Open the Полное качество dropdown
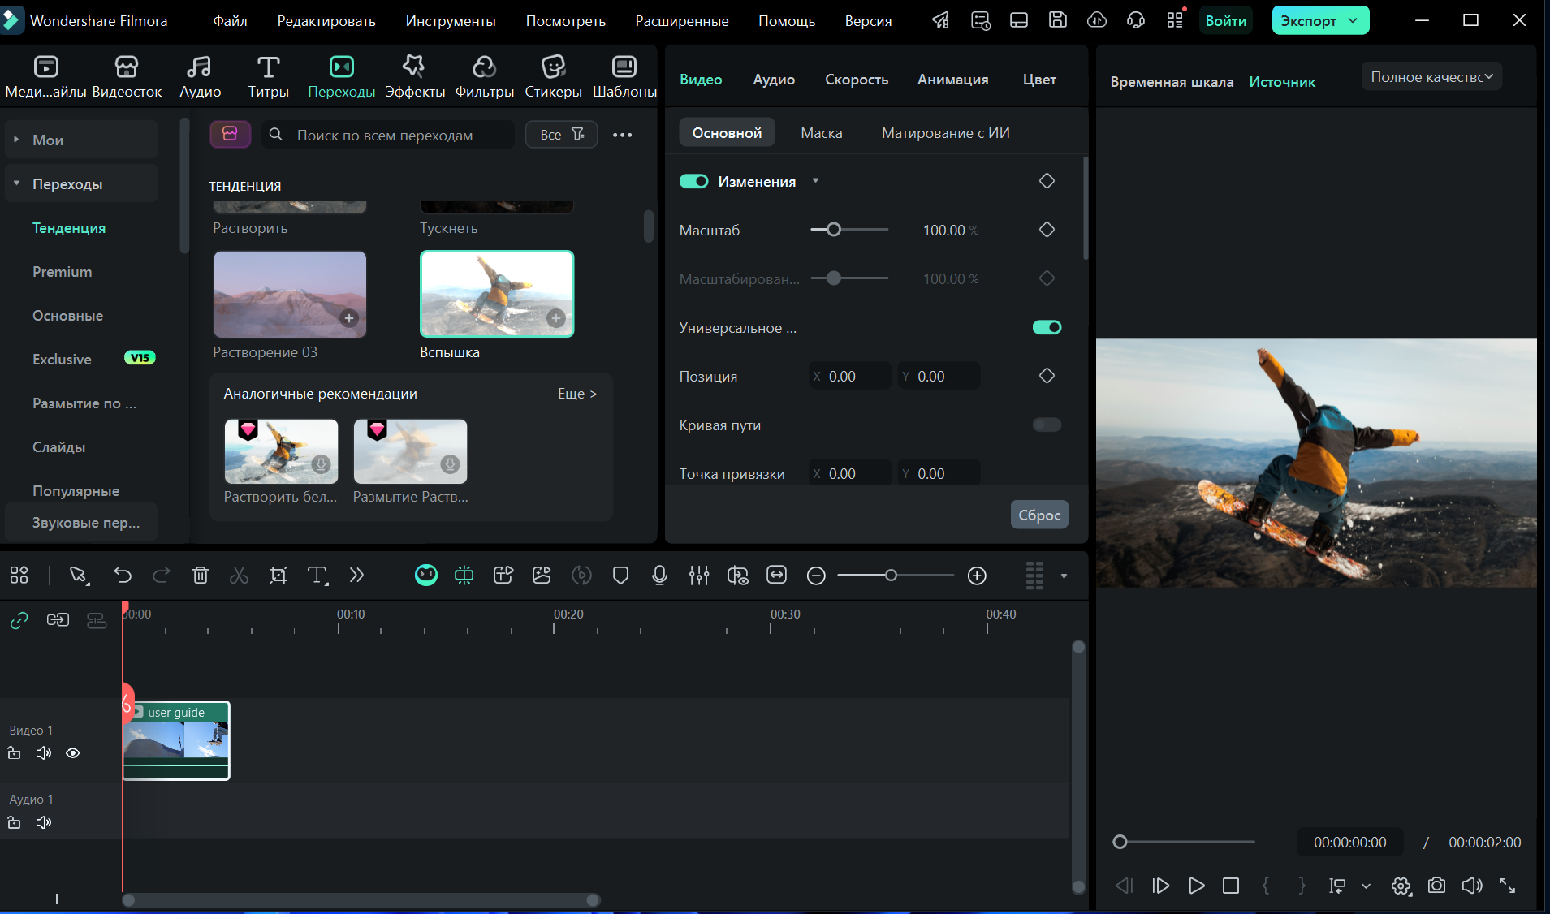The image size is (1550, 914). [x=1431, y=77]
